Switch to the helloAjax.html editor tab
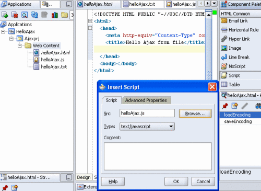261x191 pixels. (99, 4)
